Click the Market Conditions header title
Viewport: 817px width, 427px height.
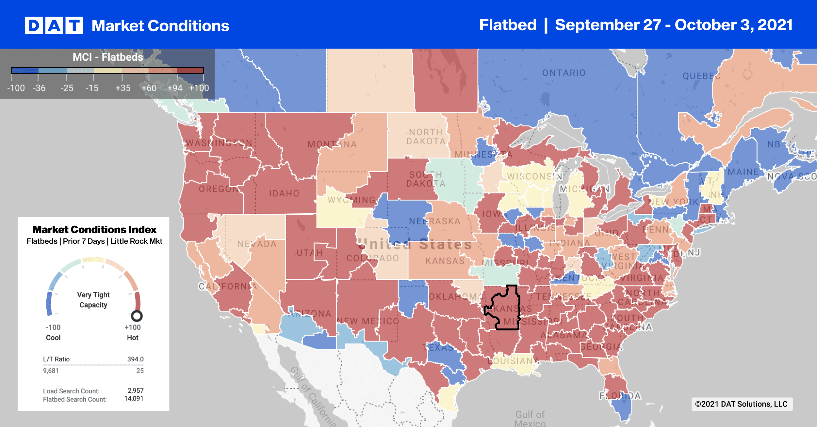point(160,26)
